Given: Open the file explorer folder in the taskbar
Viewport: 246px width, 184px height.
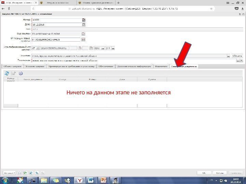Looking at the screenshot, I should [x=44, y=181].
